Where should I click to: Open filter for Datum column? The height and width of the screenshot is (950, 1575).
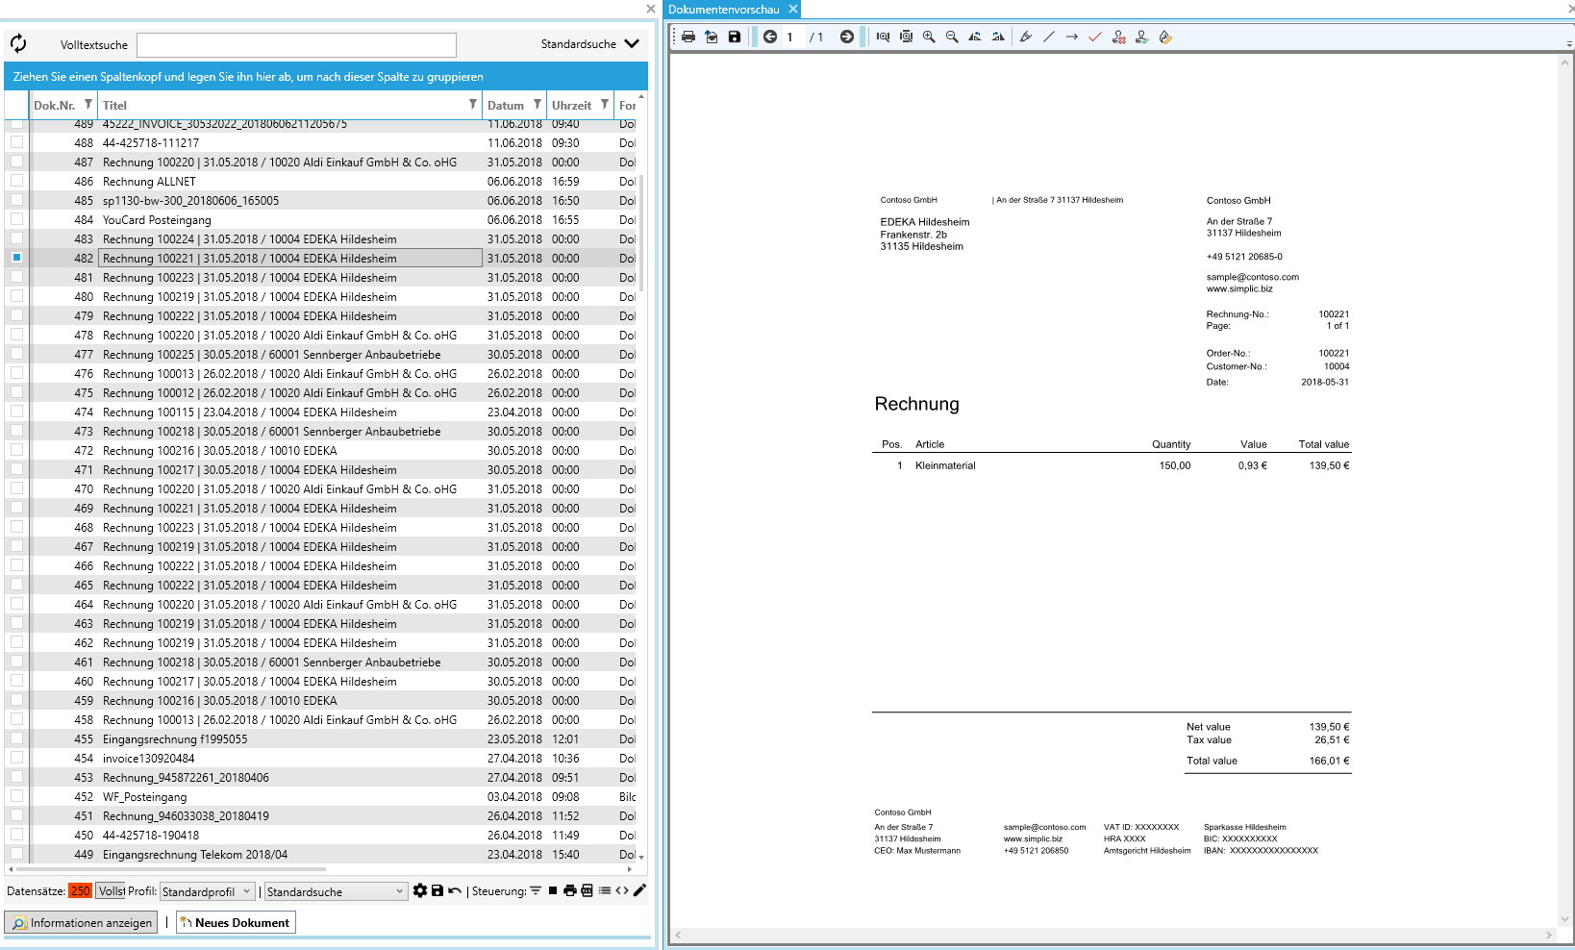pos(537,104)
